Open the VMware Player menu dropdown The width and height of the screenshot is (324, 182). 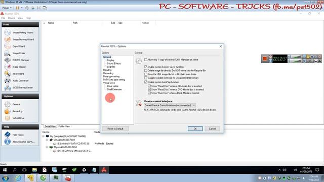[7, 8]
